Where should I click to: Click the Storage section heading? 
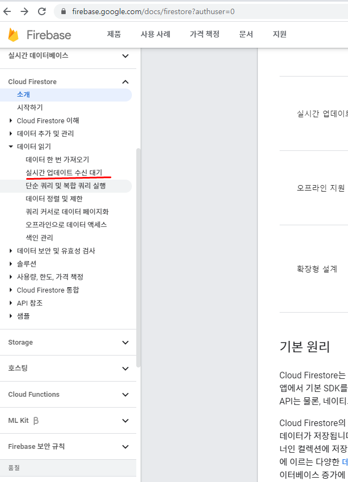pyautogui.click(x=20, y=343)
